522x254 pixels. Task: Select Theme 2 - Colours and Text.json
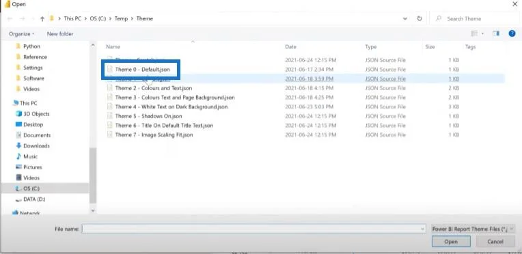pos(154,88)
